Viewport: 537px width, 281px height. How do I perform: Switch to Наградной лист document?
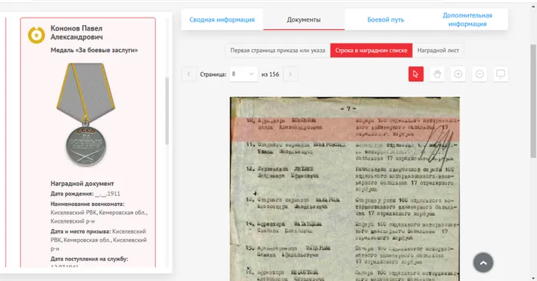point(438,51)
